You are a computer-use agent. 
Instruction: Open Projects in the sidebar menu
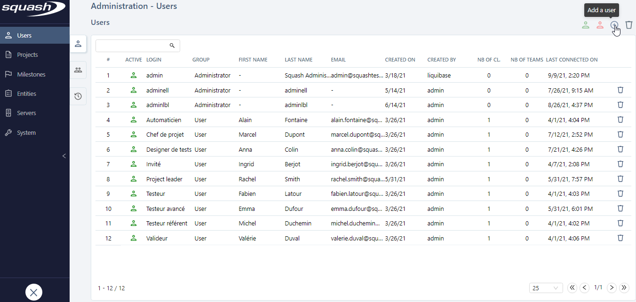tap(27, 55)
